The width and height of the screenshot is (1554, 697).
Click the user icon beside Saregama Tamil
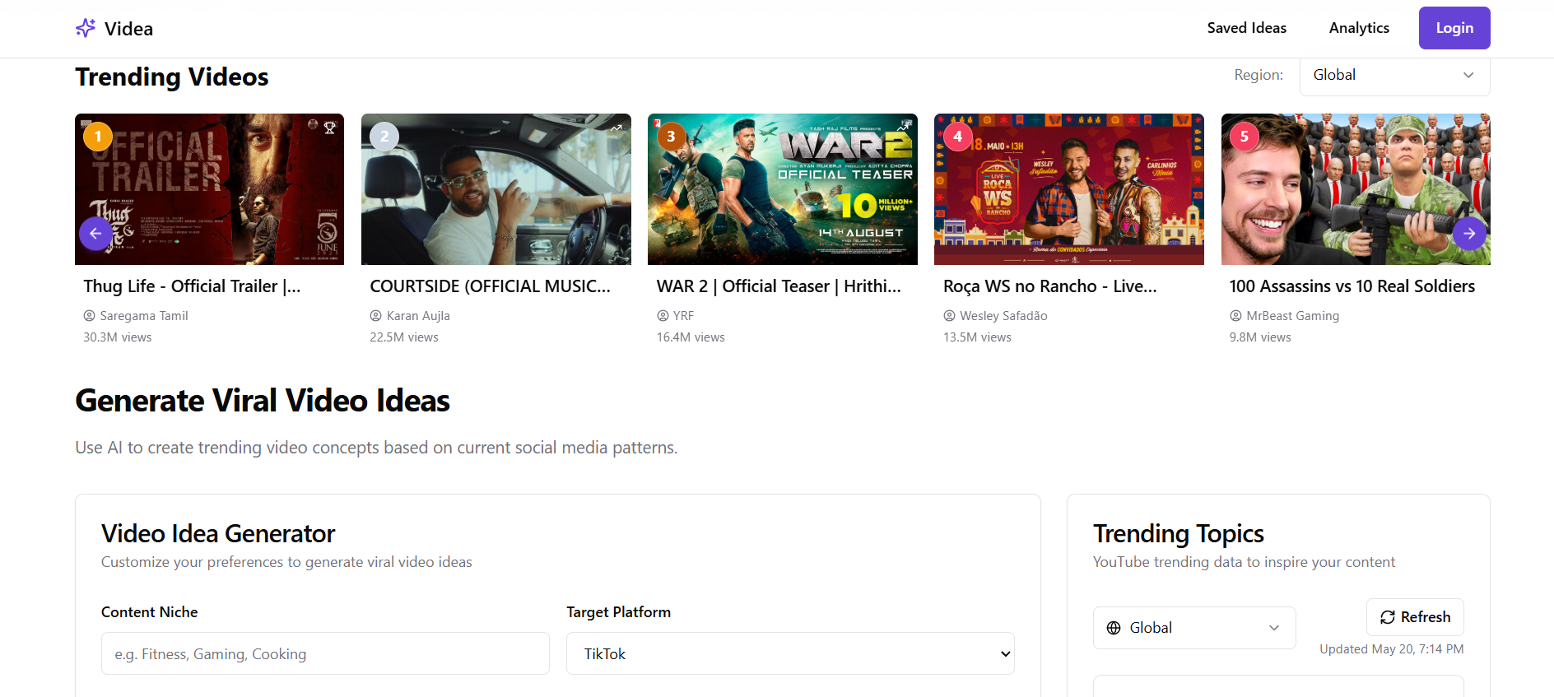[x=89, y=316]
